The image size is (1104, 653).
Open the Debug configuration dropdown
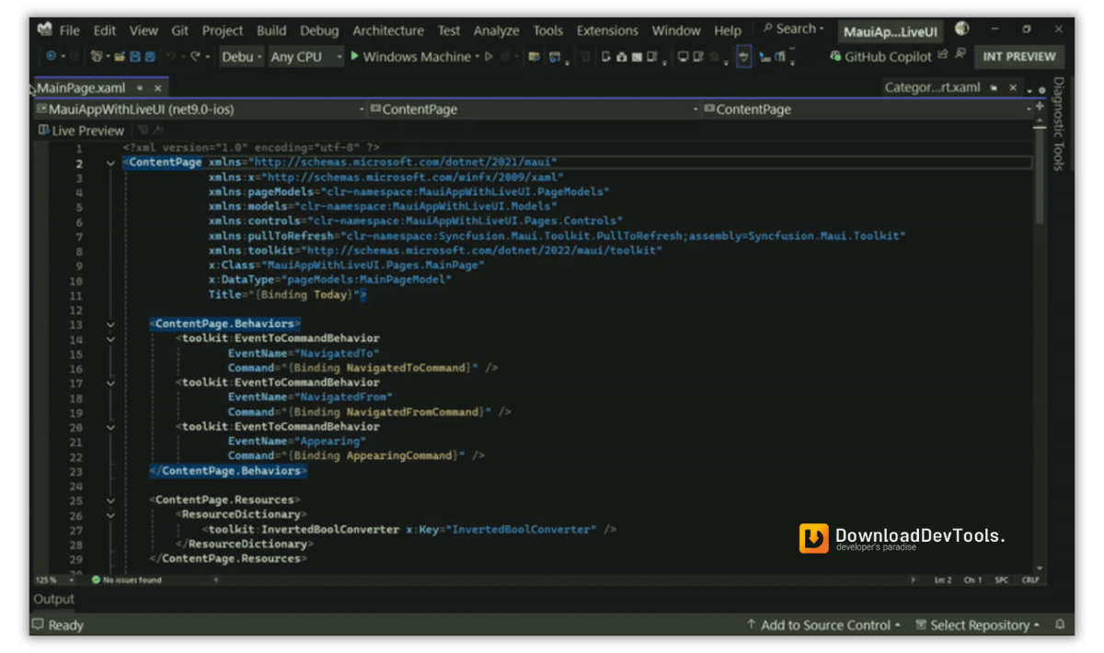point(242,57)
